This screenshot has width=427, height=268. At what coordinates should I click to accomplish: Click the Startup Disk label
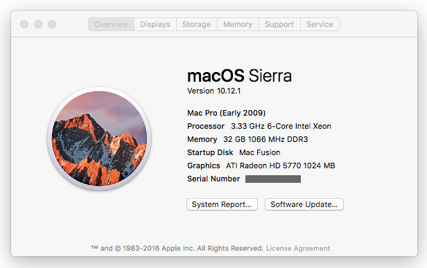(x=210, y=152)
